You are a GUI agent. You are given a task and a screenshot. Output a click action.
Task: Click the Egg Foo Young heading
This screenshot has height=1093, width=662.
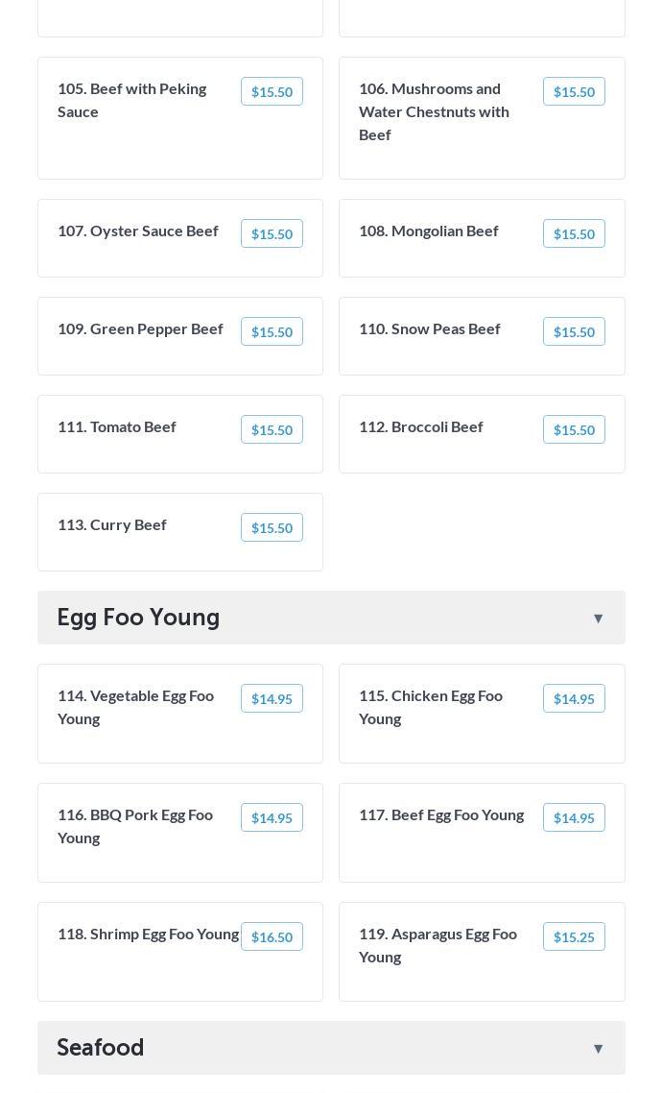point(138,617)
